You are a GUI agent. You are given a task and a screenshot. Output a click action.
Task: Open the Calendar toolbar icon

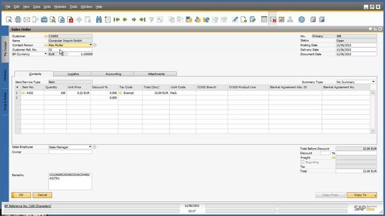click(x=282, y=20)
